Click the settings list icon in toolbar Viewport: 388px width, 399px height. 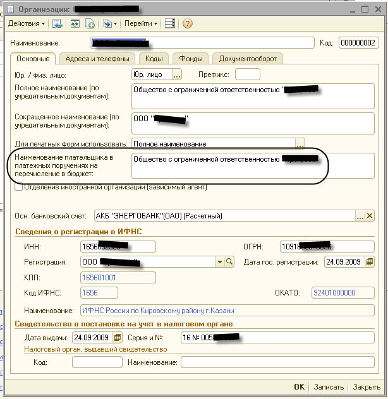coord(169,24)
